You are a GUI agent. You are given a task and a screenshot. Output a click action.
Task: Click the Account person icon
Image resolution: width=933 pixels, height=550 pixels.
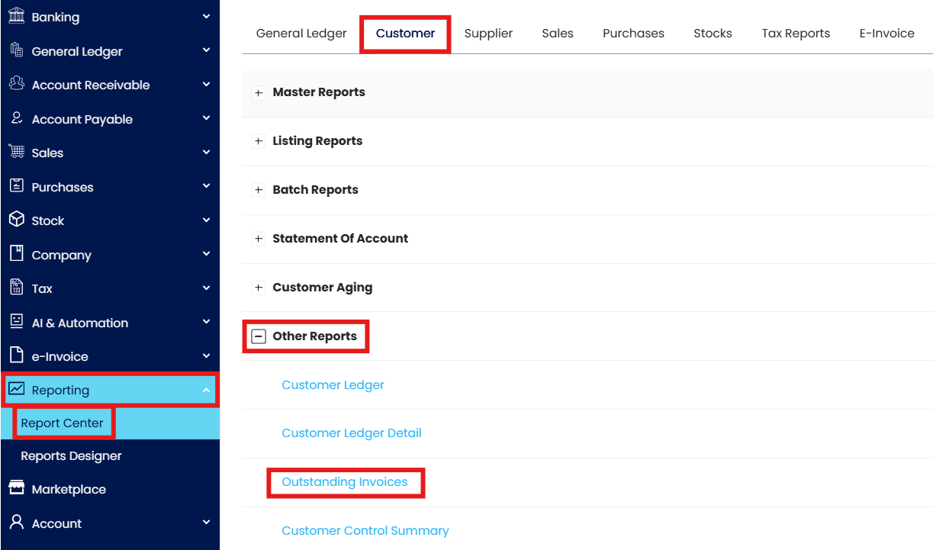point(16,523)
